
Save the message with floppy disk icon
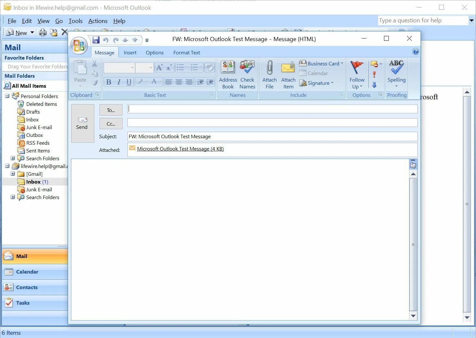coord(96,40)
